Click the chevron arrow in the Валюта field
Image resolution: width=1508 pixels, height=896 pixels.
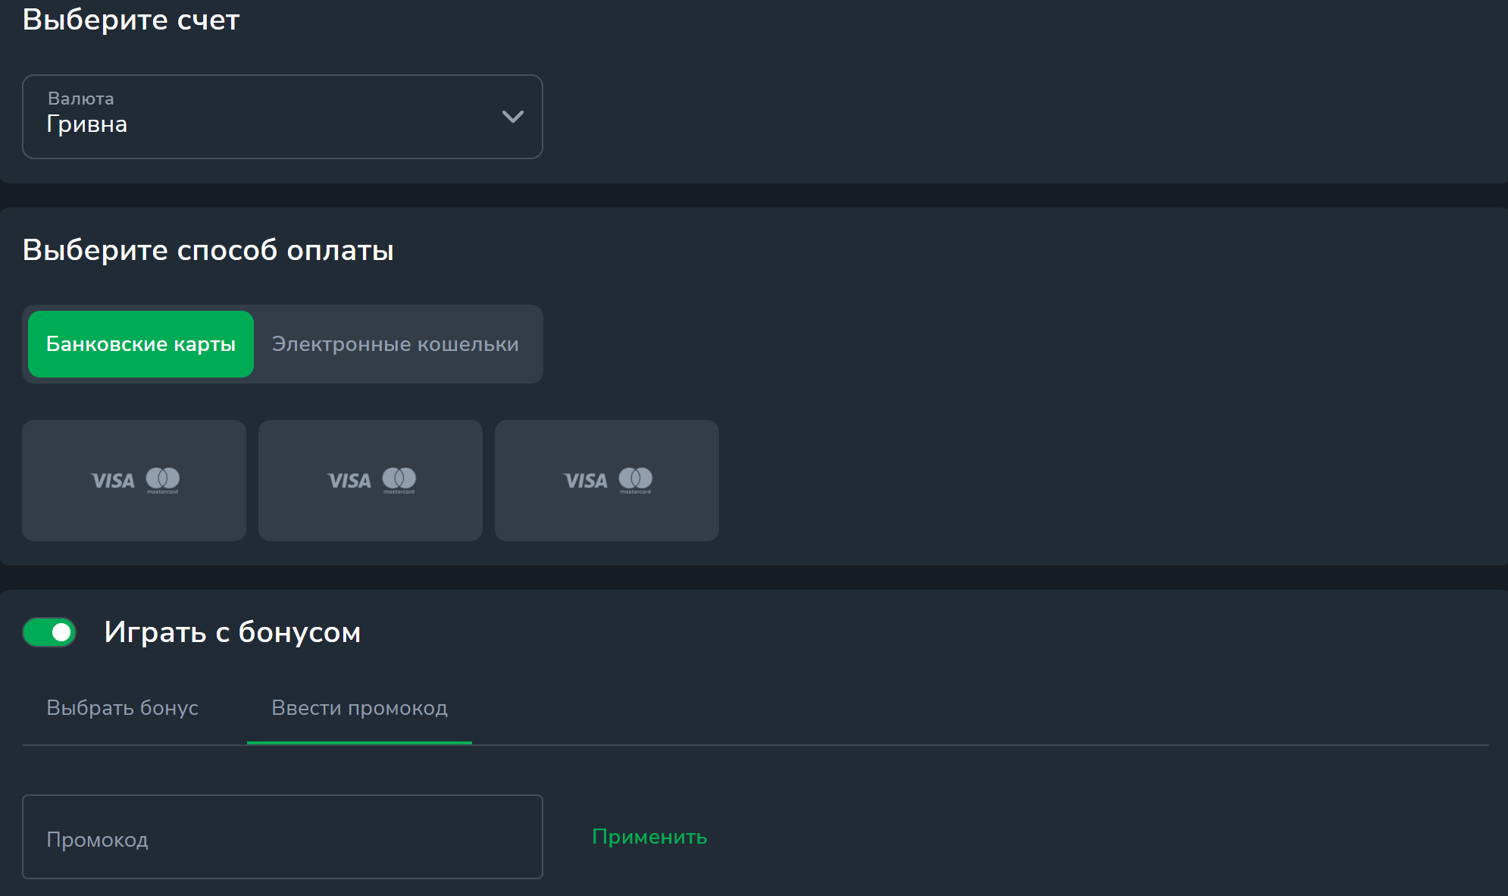point(513,117)
